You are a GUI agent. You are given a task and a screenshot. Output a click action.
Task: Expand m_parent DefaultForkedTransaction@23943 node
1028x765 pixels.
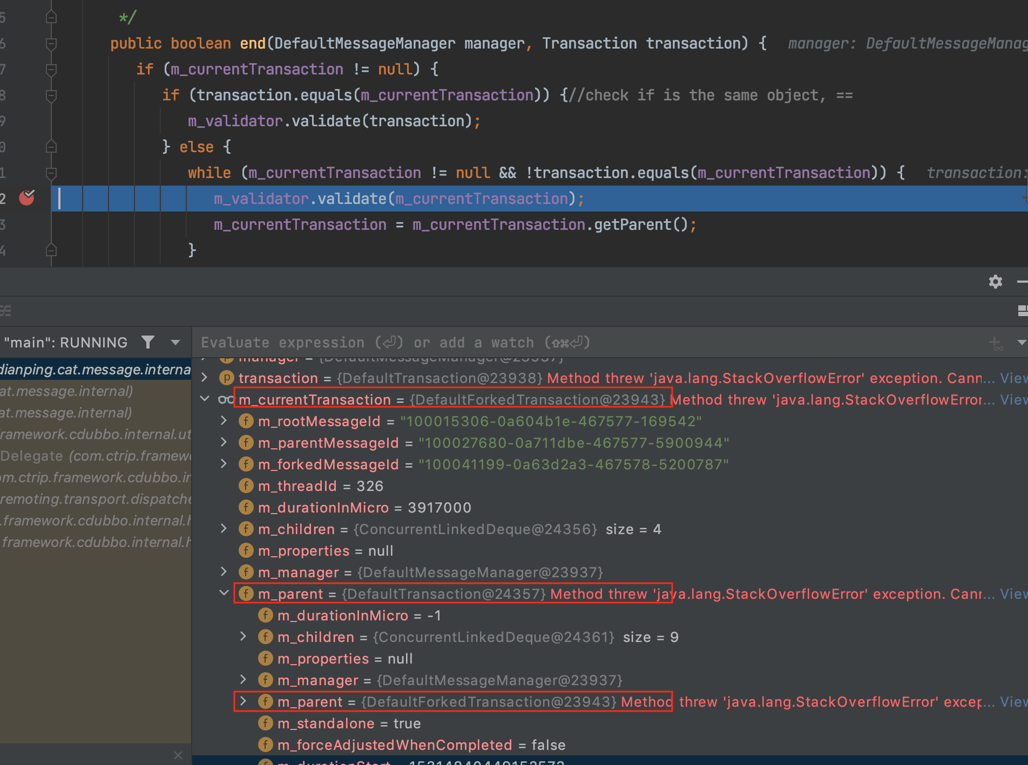(x=244, y=701)
